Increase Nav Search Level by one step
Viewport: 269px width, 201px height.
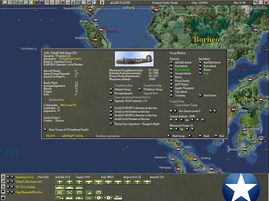point(211,111)
